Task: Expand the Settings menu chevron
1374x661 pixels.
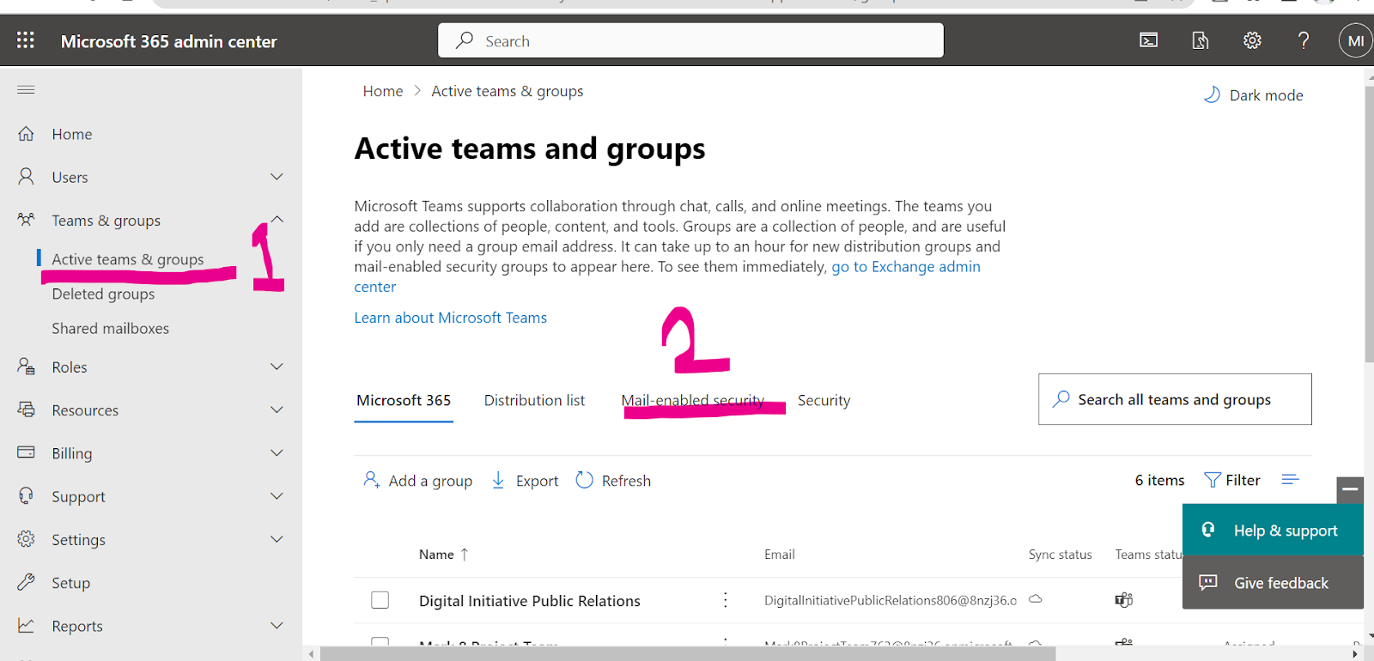Action: tap(277, 539)
